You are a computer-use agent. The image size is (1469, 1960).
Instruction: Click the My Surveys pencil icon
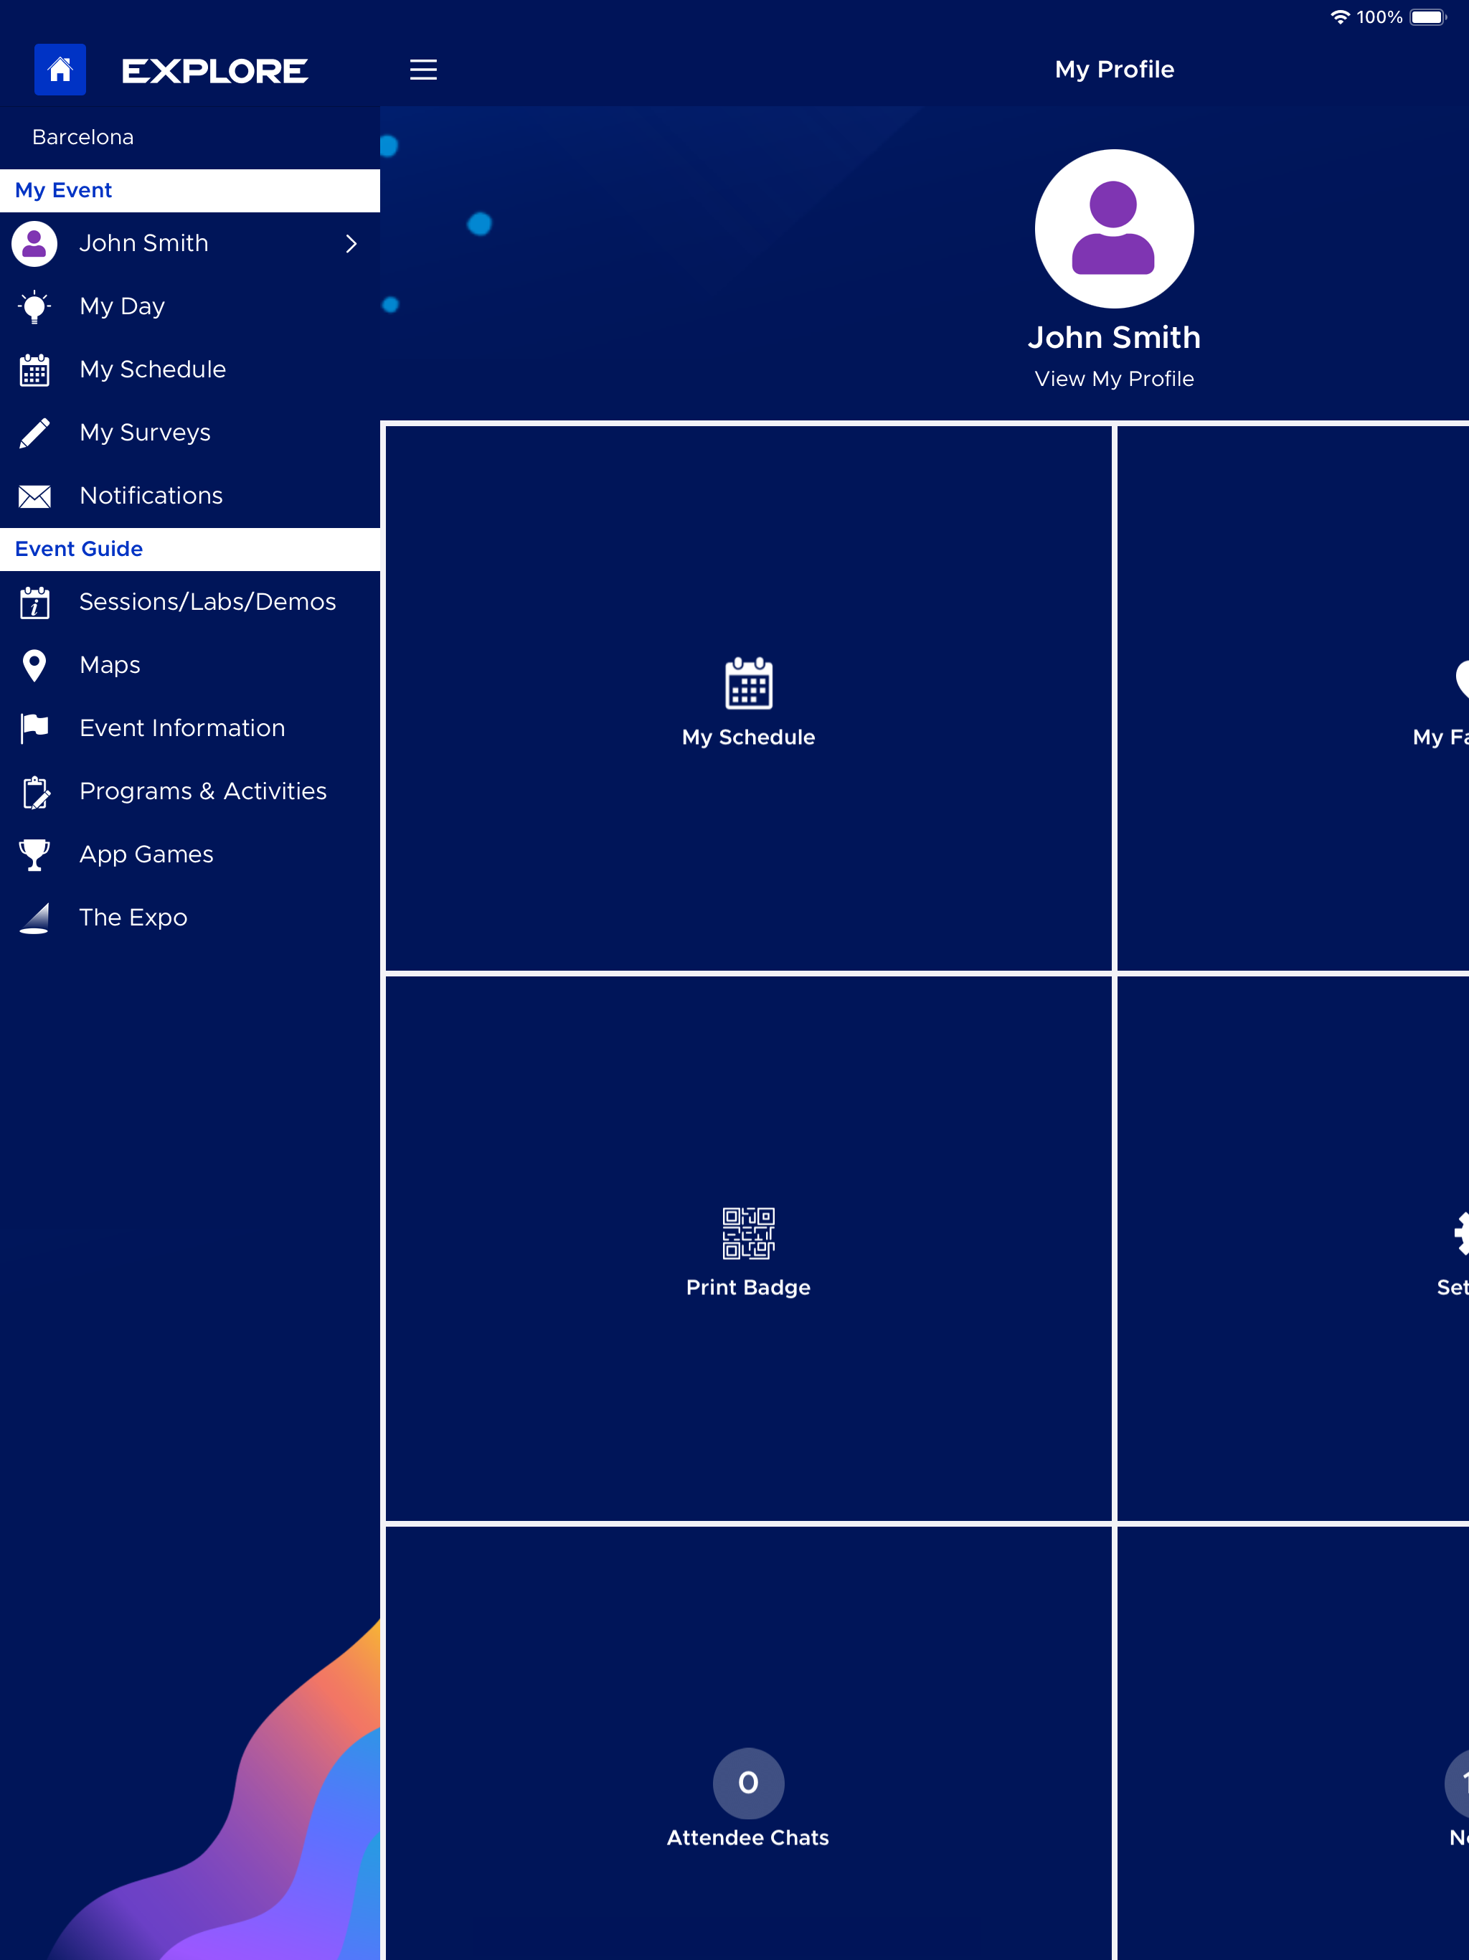[x=34, y=433]
